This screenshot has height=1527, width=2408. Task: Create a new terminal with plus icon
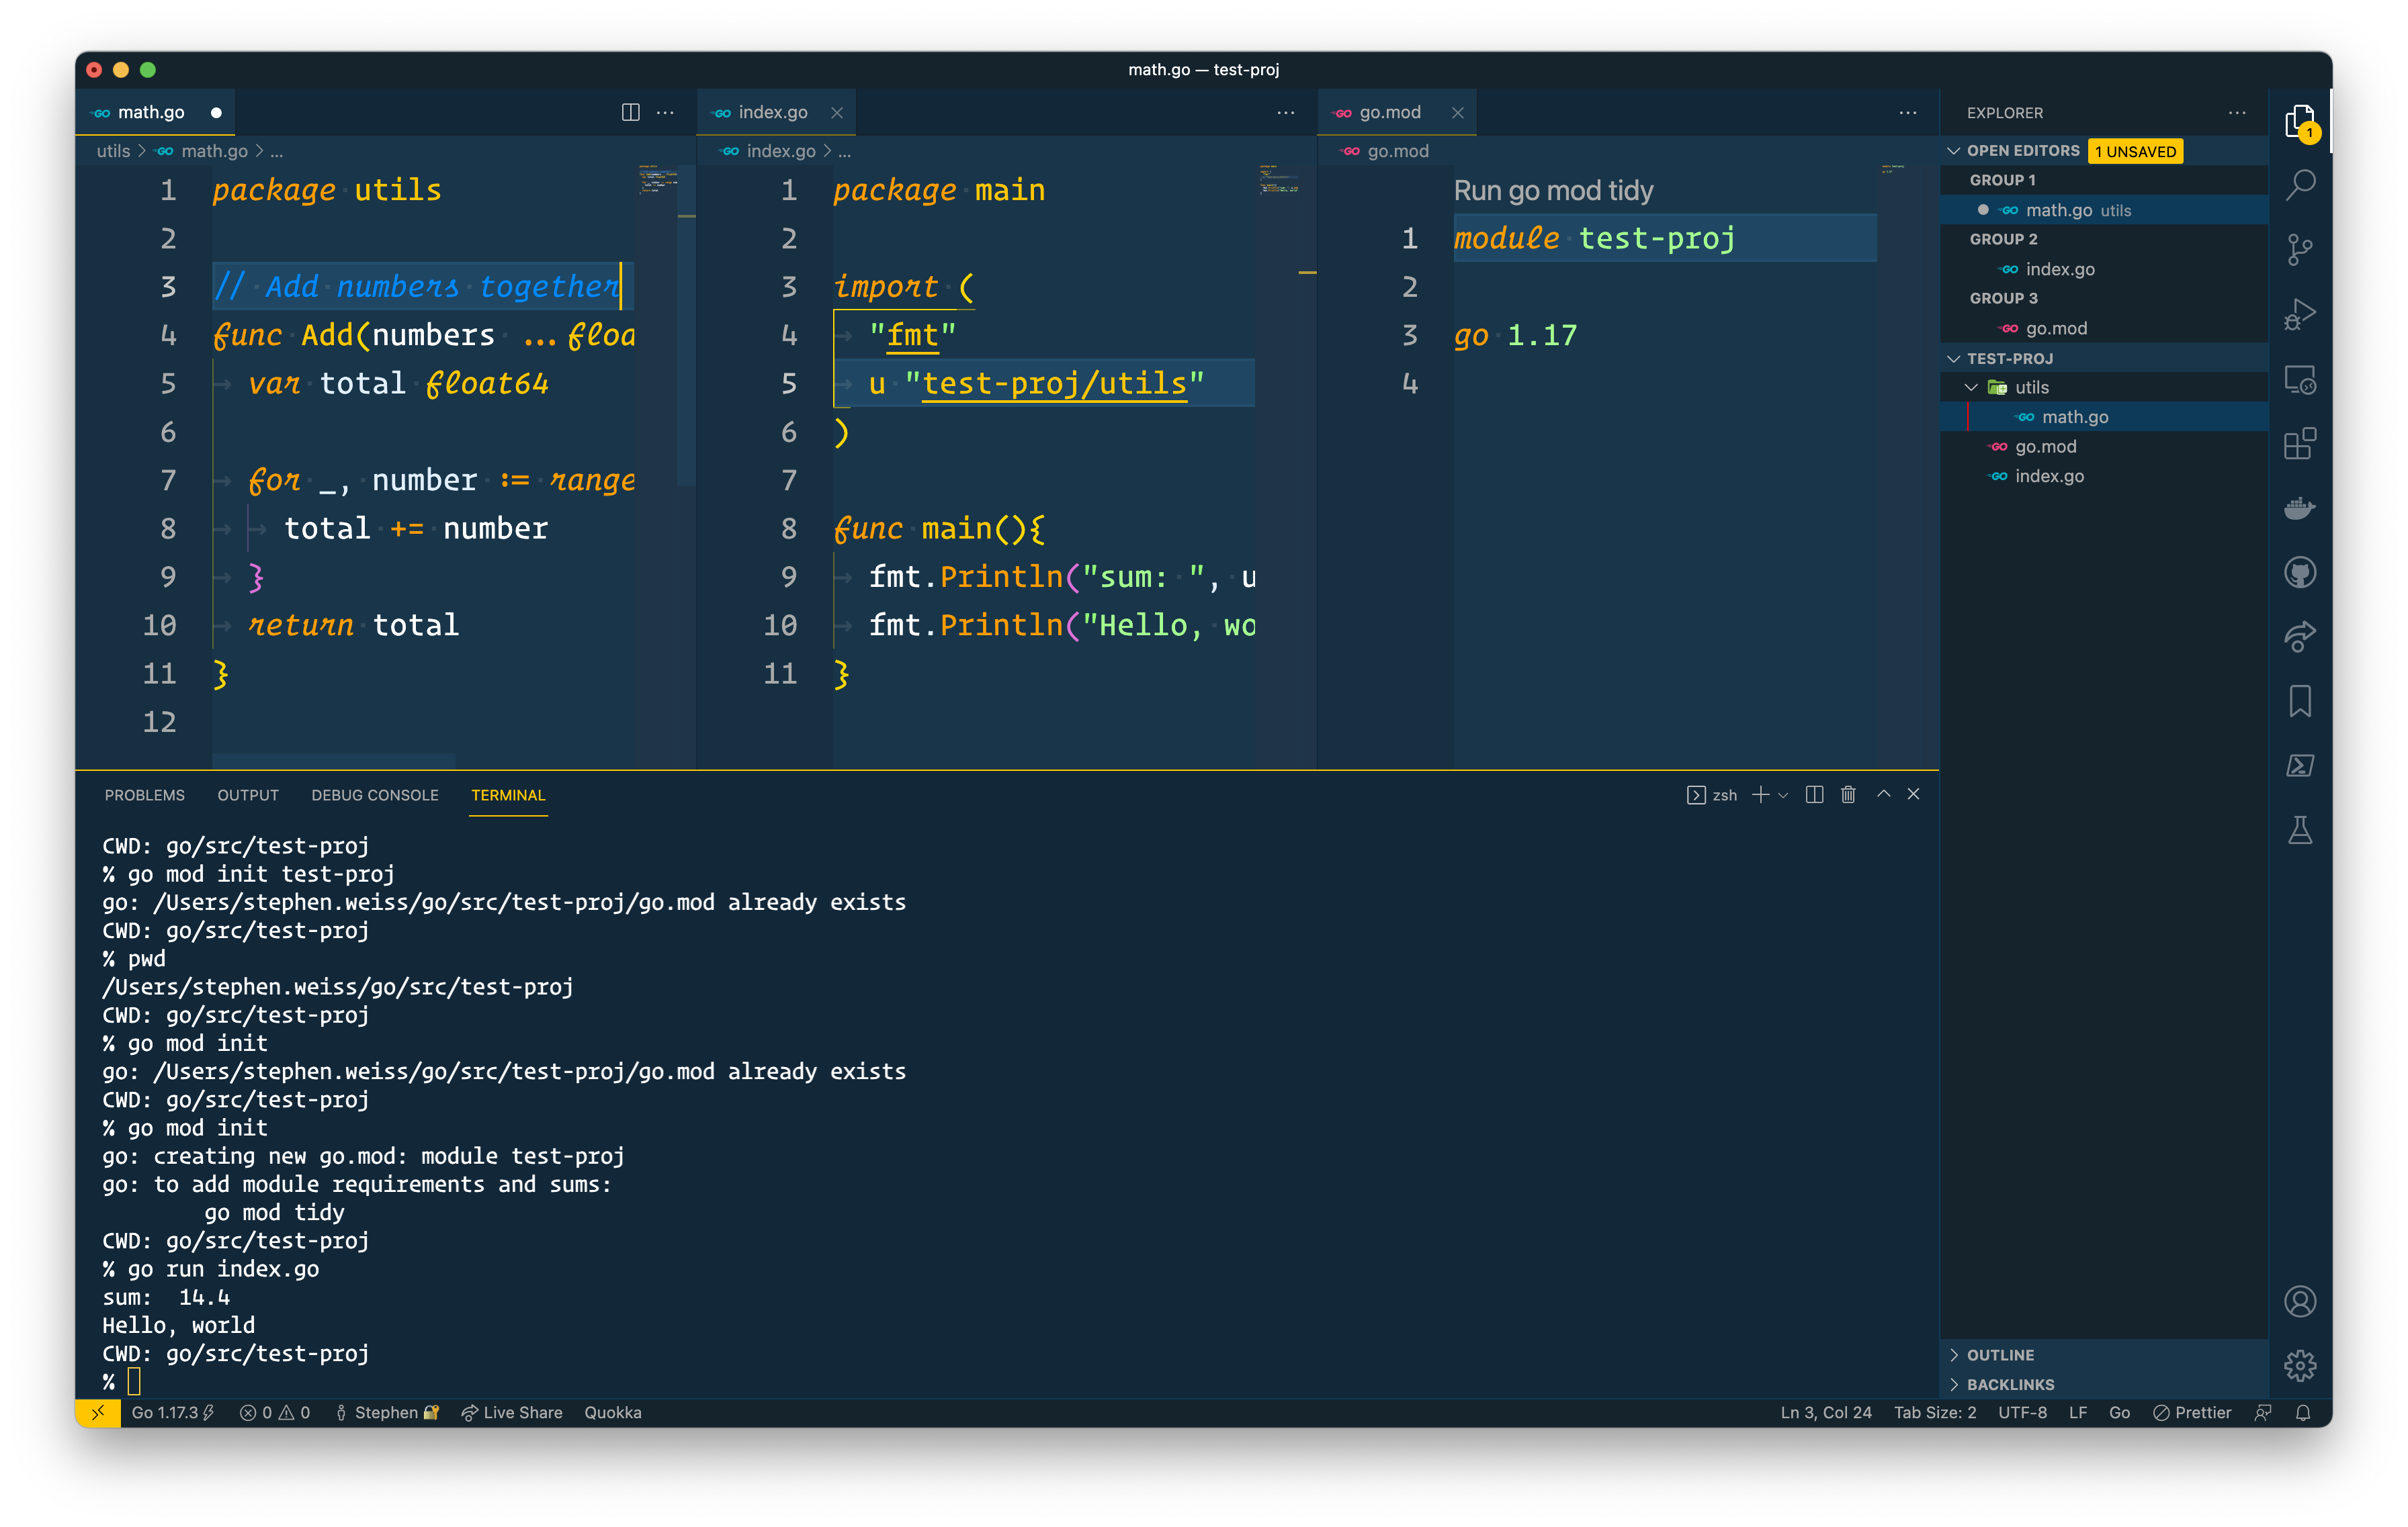click(x=1760, y=794)
